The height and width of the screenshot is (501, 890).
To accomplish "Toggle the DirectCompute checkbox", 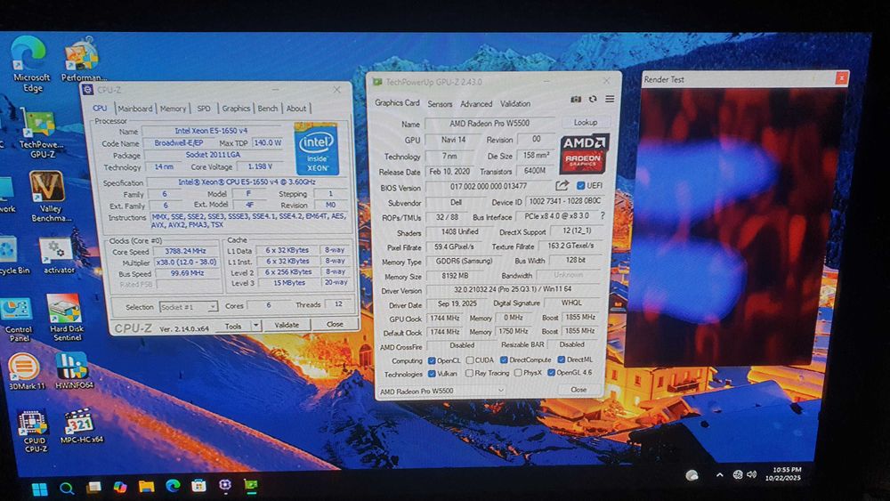I will point(504,360).
